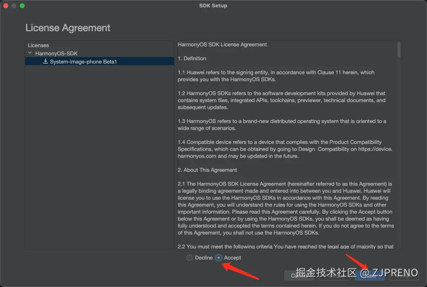This screenshot has width=427, height=287.
Task: Click the red close window button
Action: point(6,5)
